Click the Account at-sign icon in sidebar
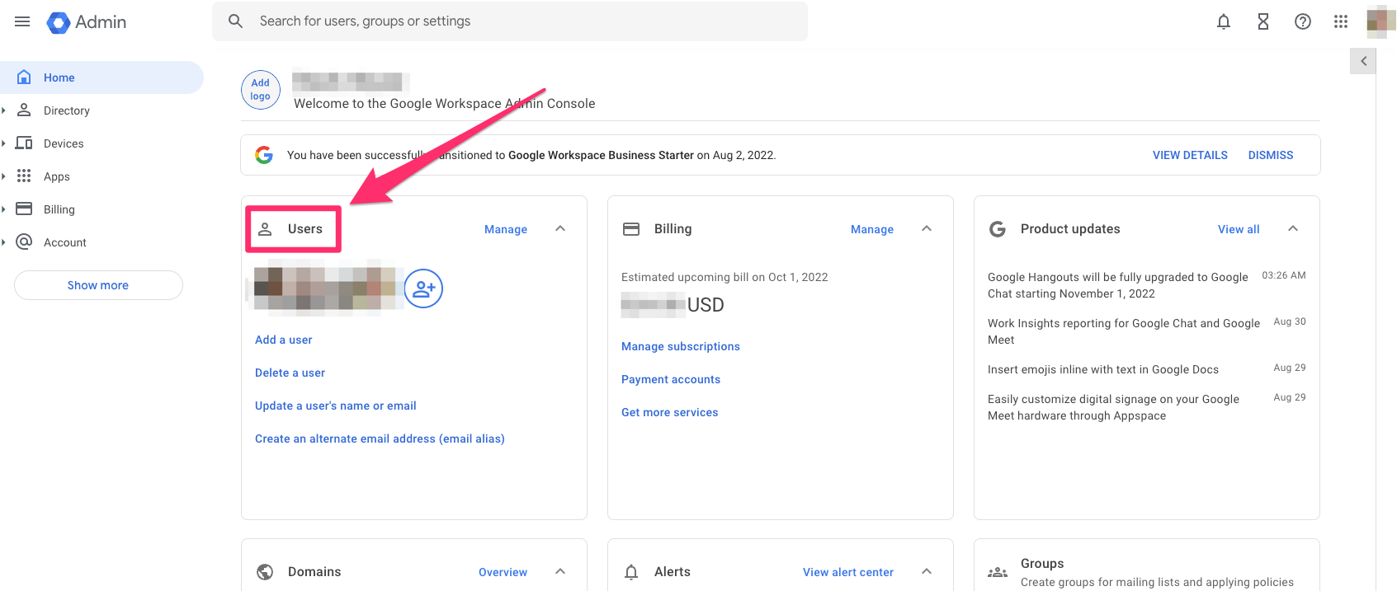Image resolution: width=1397 pixels, height=591 pixels. (x=24, y=242)
